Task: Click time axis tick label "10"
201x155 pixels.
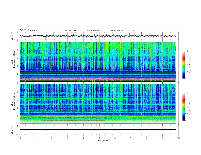Action: pyautogui.click(x=178, y=138)
